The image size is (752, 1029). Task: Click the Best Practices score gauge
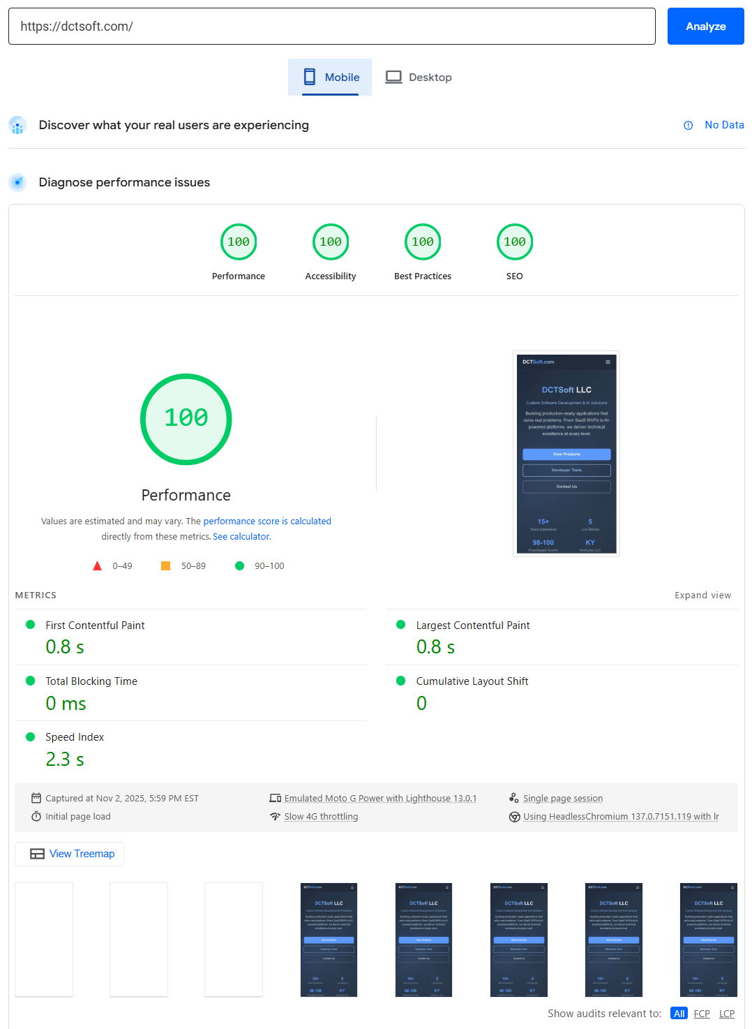423,242
